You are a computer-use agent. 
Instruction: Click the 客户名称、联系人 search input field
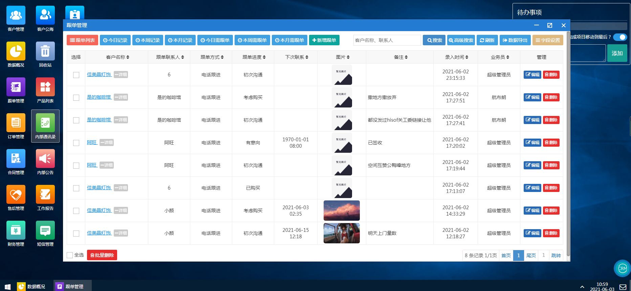click(387, 40)
